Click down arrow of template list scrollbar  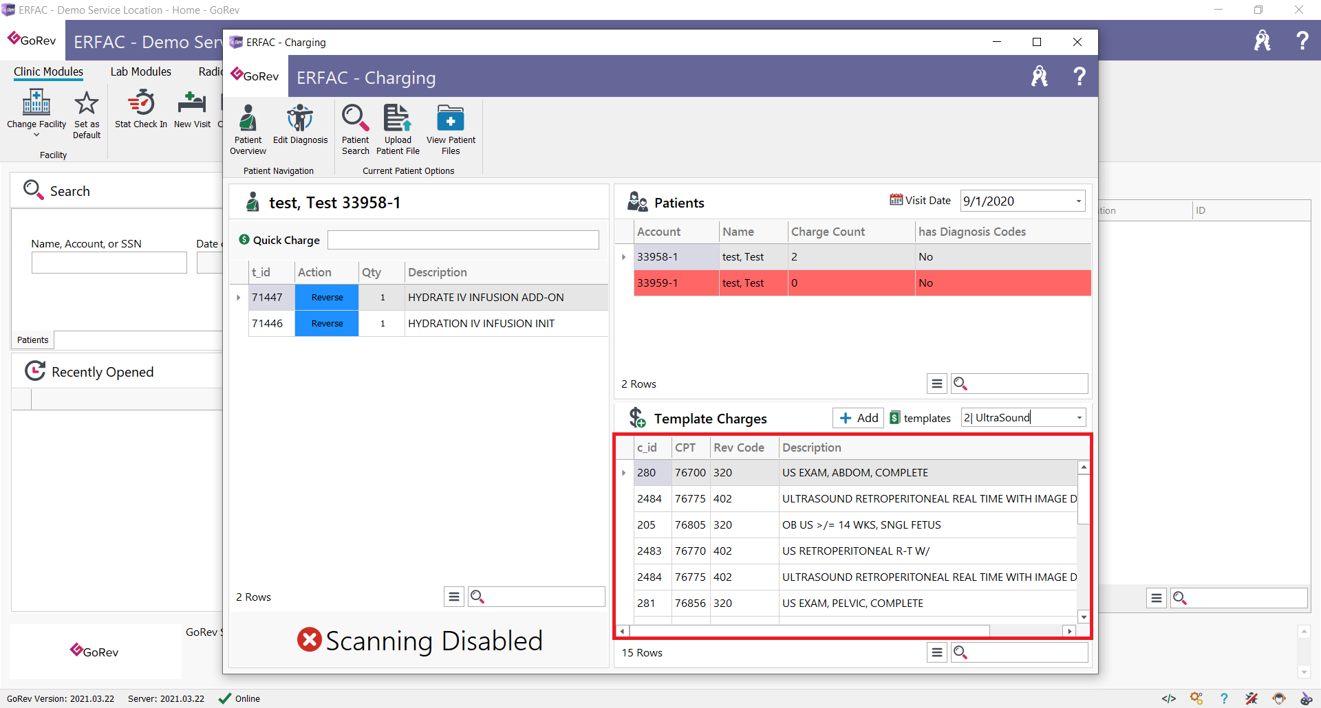tap(1084, 617)
